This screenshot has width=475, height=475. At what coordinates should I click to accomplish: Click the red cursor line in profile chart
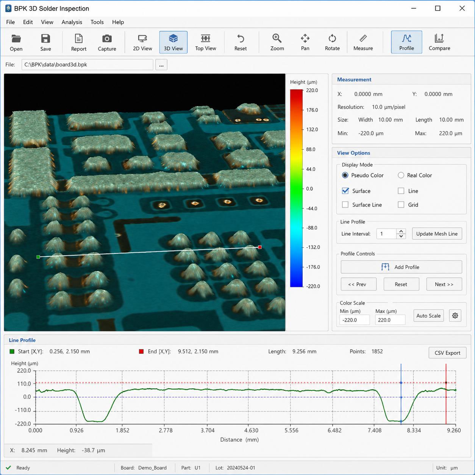pyautogui.click(x=446, y=394)
